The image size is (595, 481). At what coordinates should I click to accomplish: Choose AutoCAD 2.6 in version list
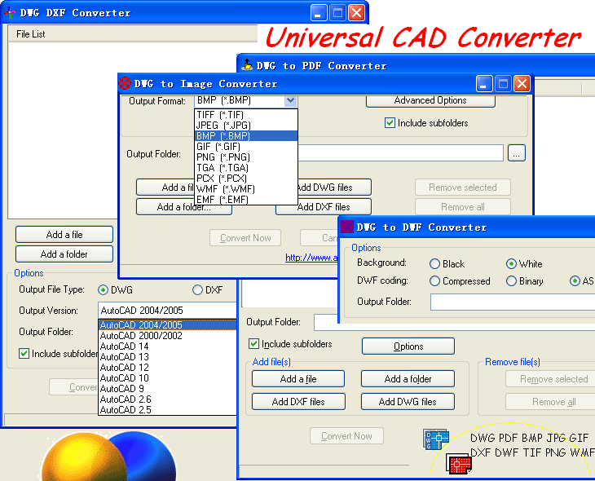click(167, 399)
